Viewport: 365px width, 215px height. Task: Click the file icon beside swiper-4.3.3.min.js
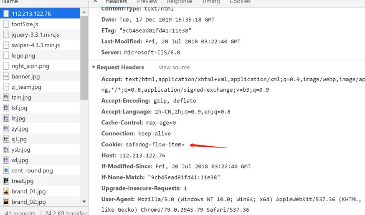[x=6, y=45]
